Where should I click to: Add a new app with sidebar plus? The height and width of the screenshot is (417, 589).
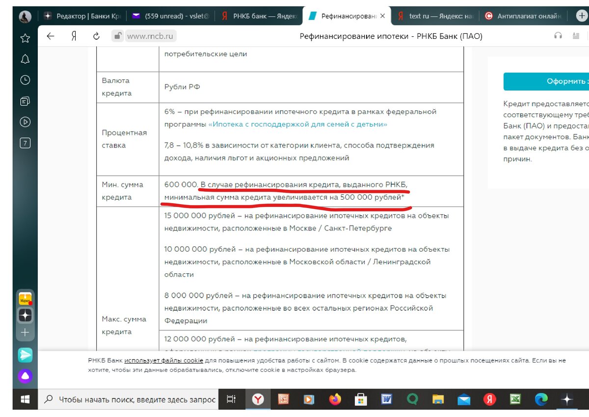[x=25, y=332]
